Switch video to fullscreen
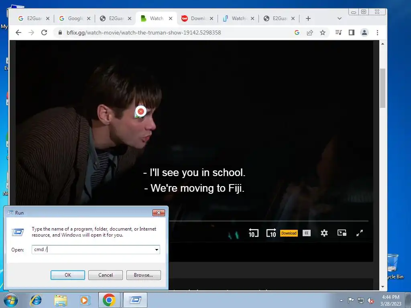The width and height of the screenshot is (411, 308). click(360, 233)
